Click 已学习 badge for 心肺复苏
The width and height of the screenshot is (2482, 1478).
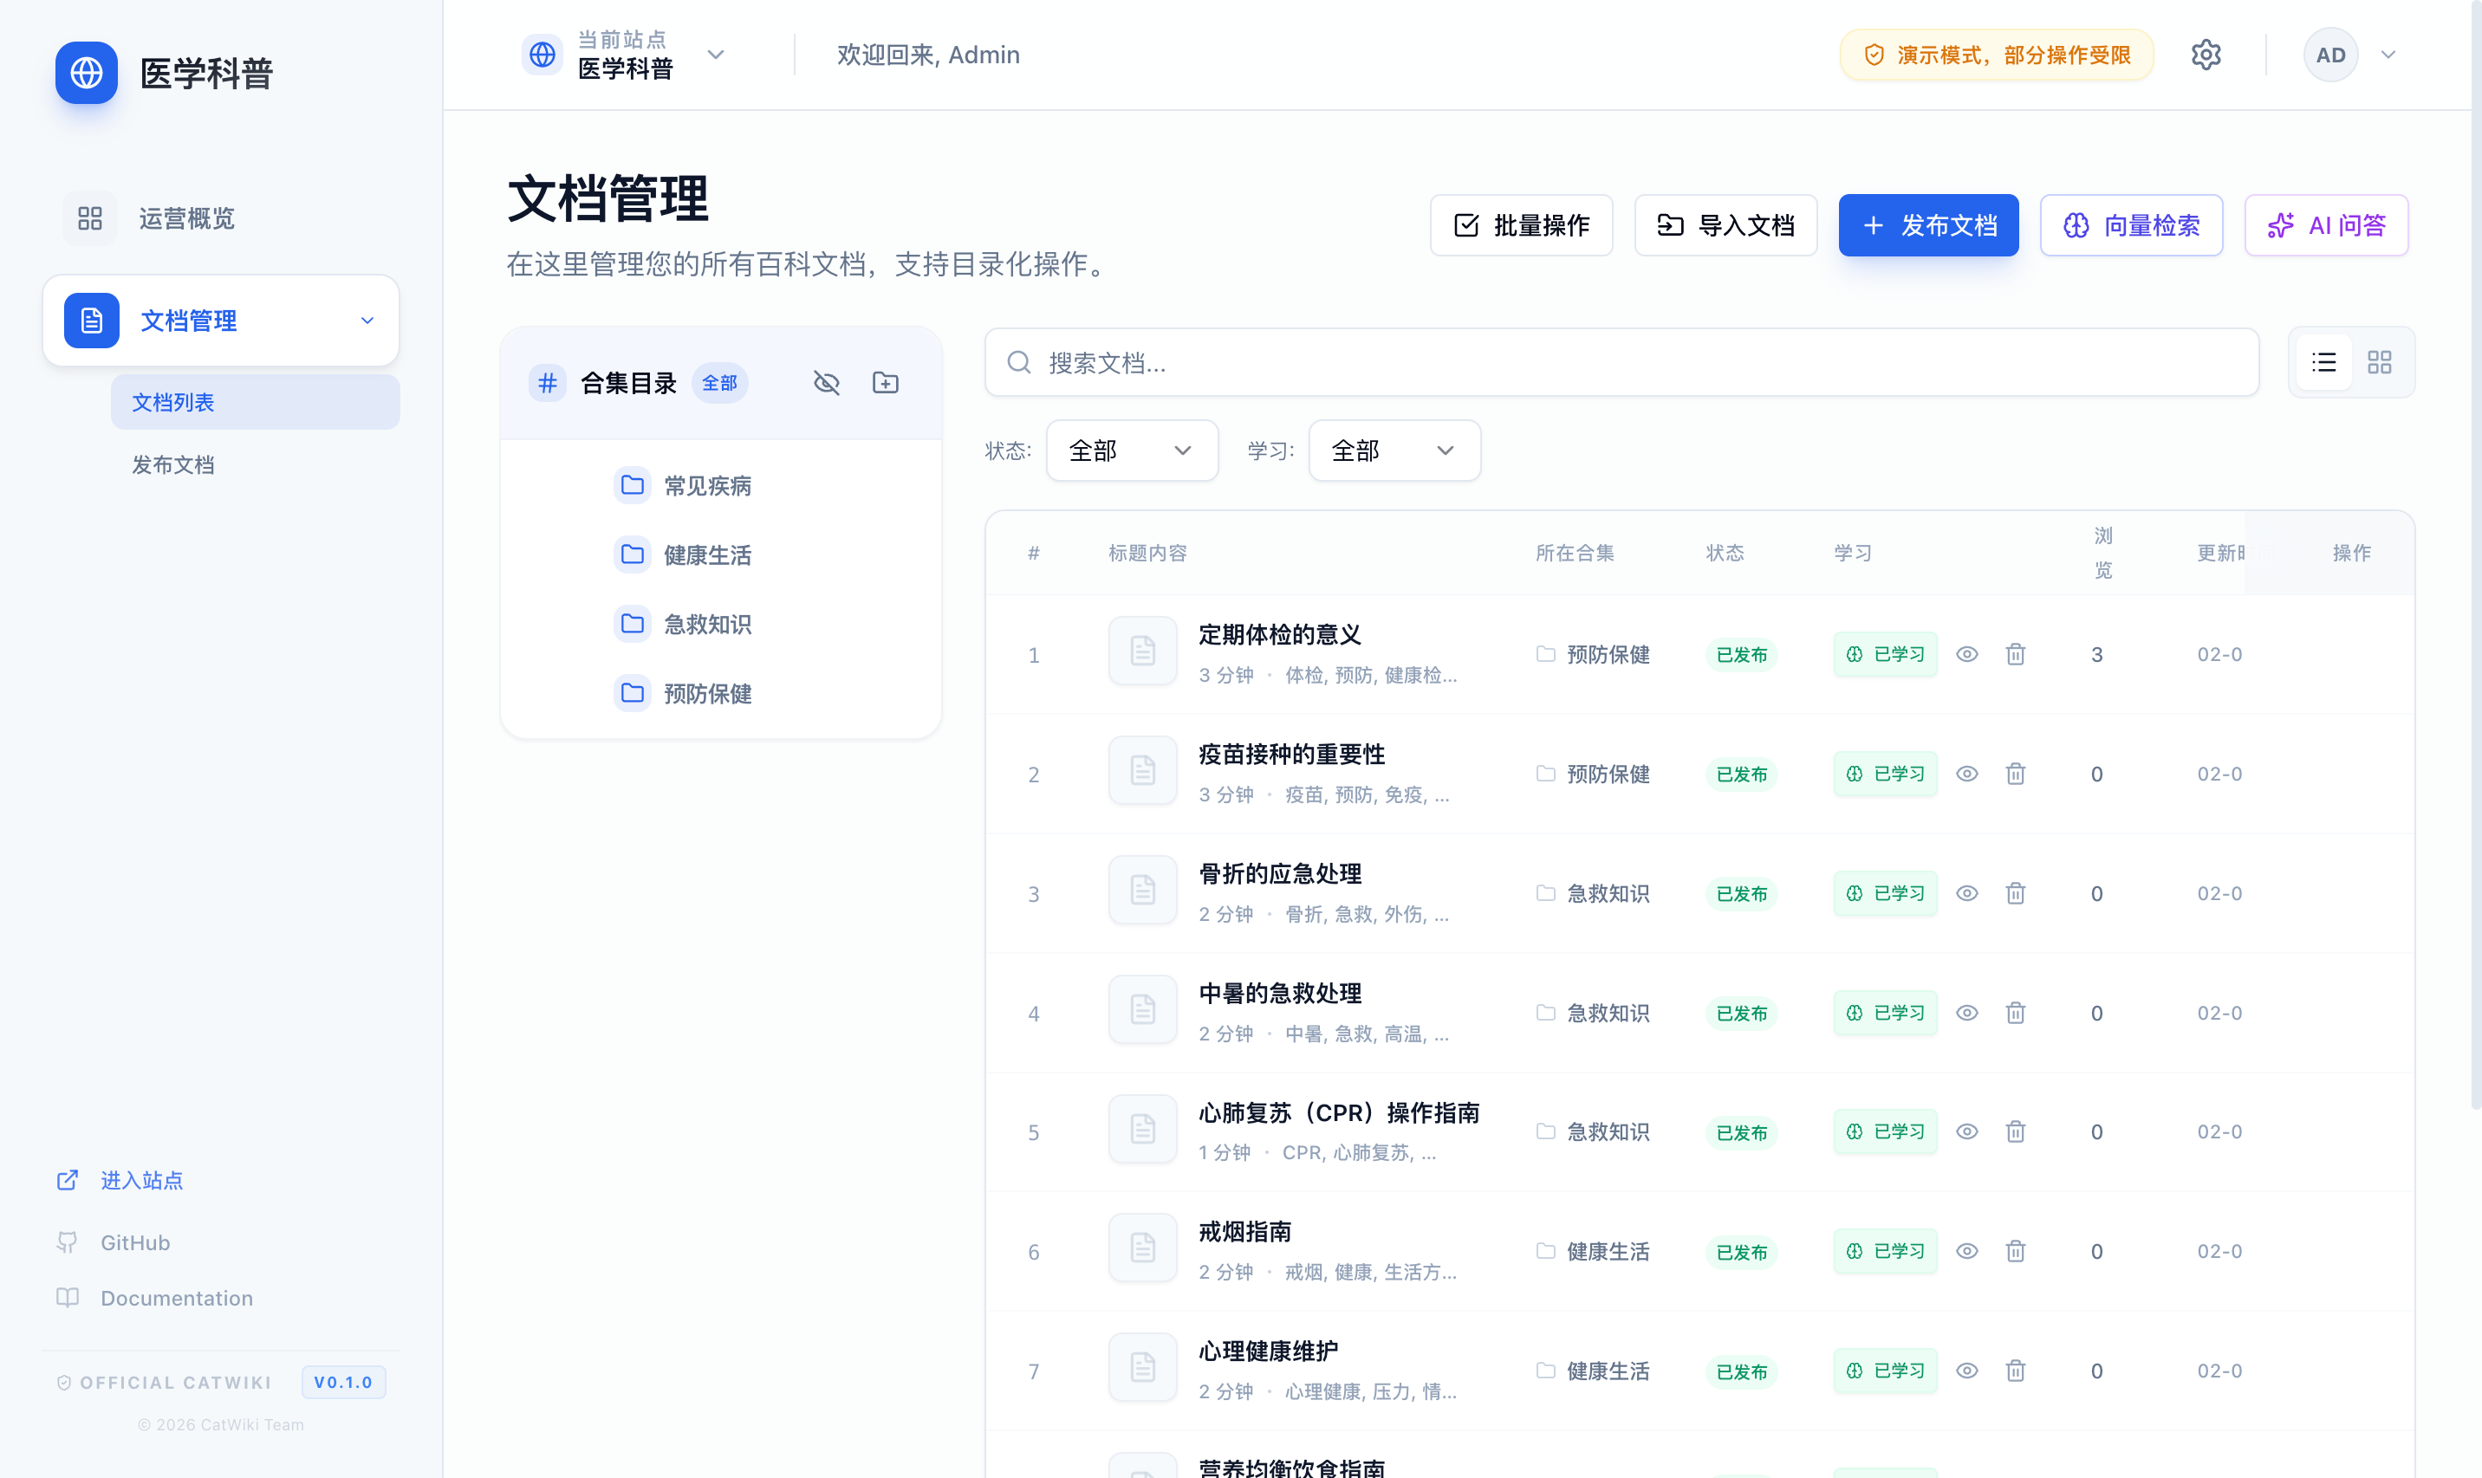pos(1884,1131)
